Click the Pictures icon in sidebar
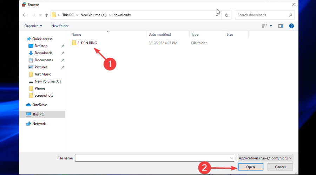 [31, 67]
